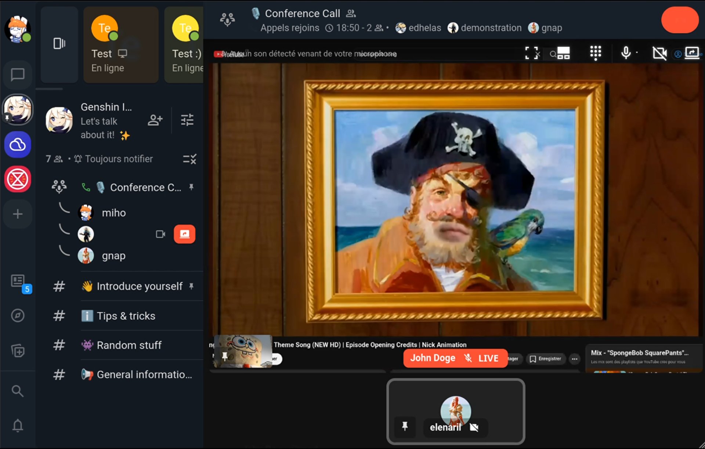Click the pin on the SpongeBob thumbnail

(224, 356)
